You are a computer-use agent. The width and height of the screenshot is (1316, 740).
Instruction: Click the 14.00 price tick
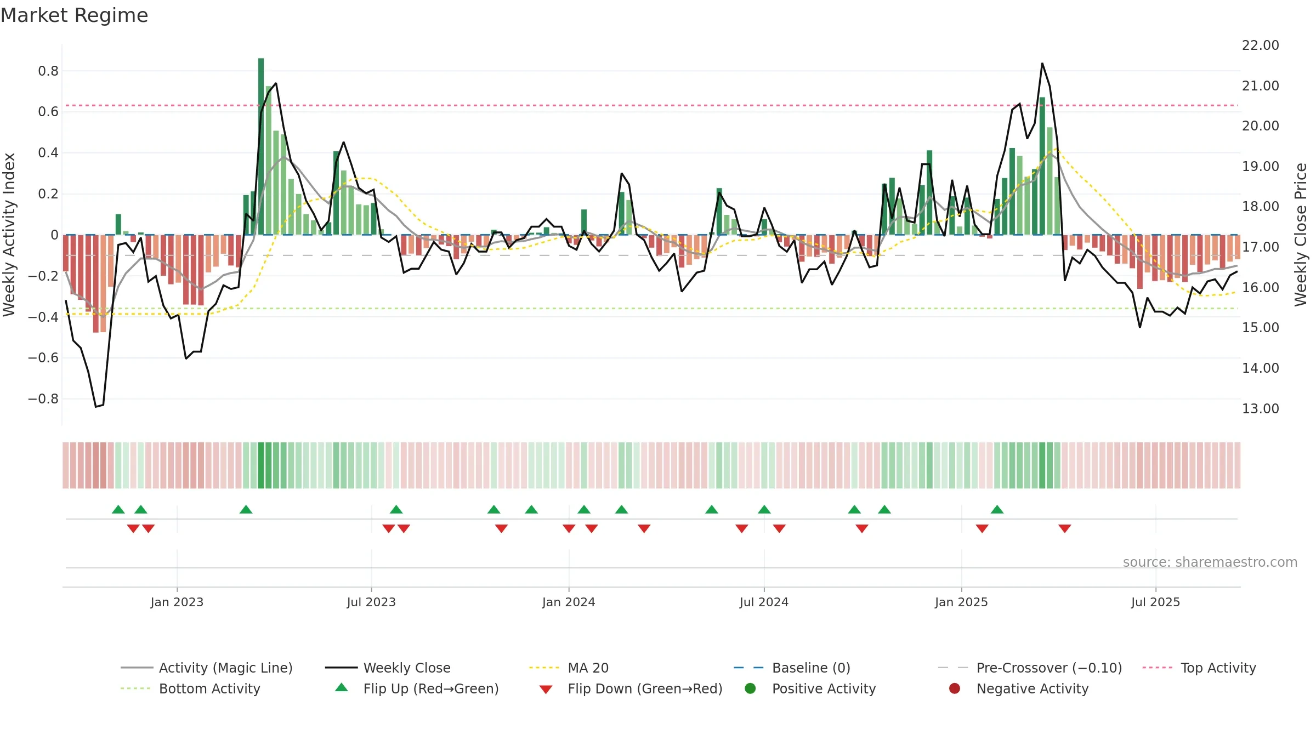(x=1261, y=368)
